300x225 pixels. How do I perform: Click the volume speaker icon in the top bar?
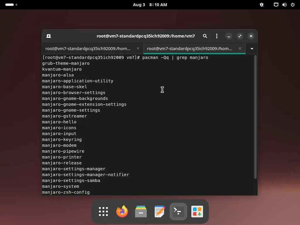point(284,5)
